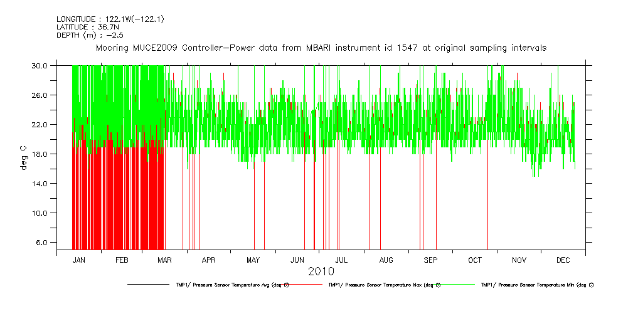Click the 30.0 y-axis tick label
Screen dimensions: 633x316
[x=40, y=65]
